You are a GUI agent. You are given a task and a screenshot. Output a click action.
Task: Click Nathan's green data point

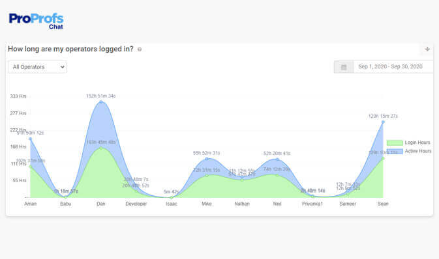(x=242, y=180)
